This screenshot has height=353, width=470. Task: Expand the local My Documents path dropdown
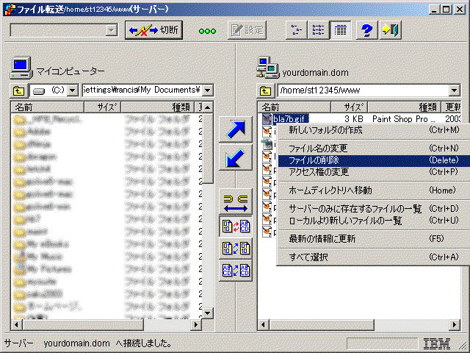pyautogui.click(x=207, y=90)
